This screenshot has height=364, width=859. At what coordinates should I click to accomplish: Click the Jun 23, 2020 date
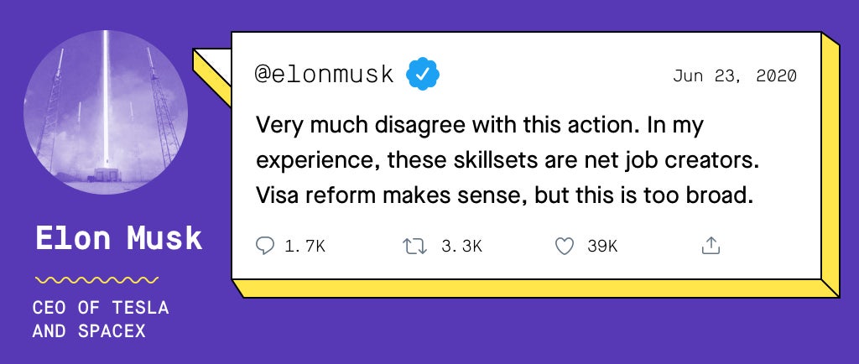(x=735, y=76)
